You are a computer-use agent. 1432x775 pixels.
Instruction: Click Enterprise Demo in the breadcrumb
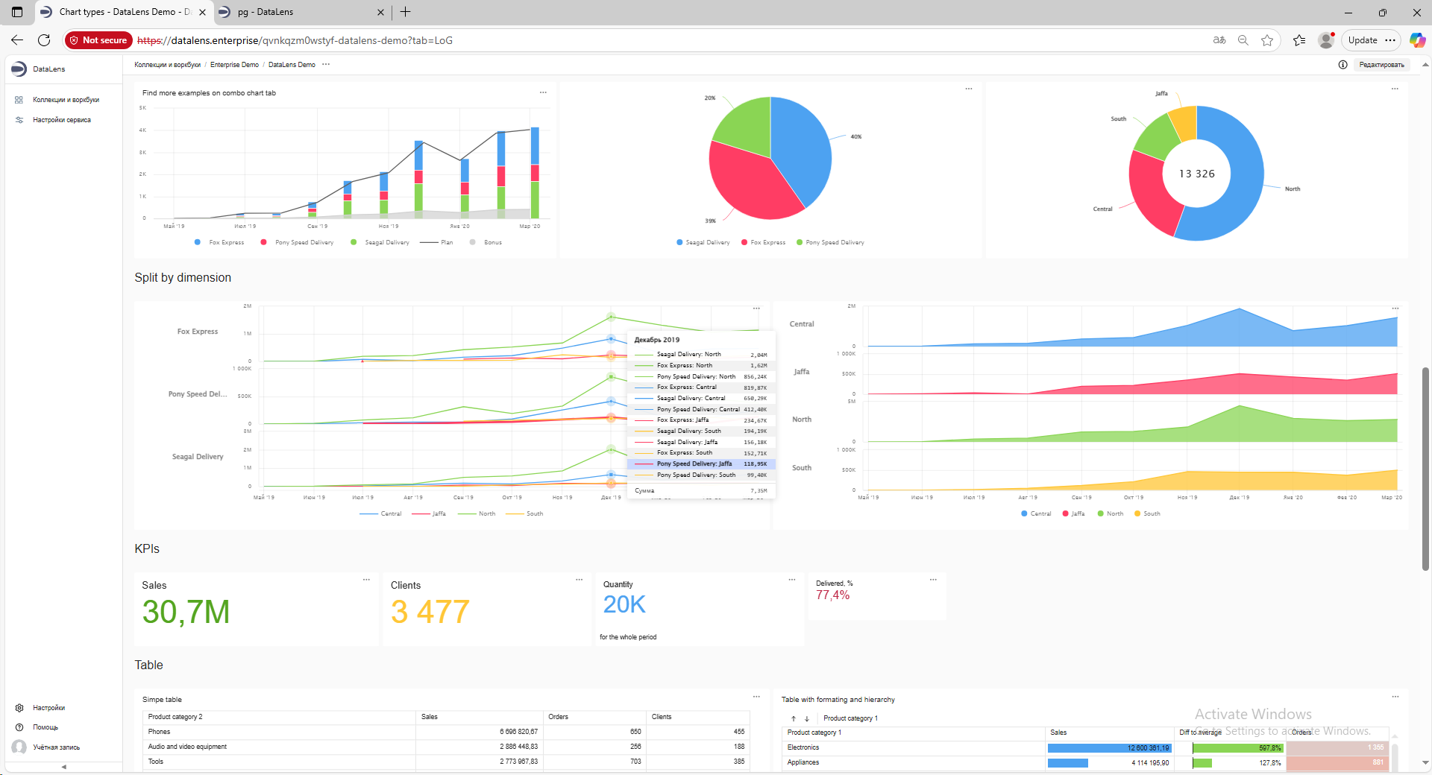234,65
